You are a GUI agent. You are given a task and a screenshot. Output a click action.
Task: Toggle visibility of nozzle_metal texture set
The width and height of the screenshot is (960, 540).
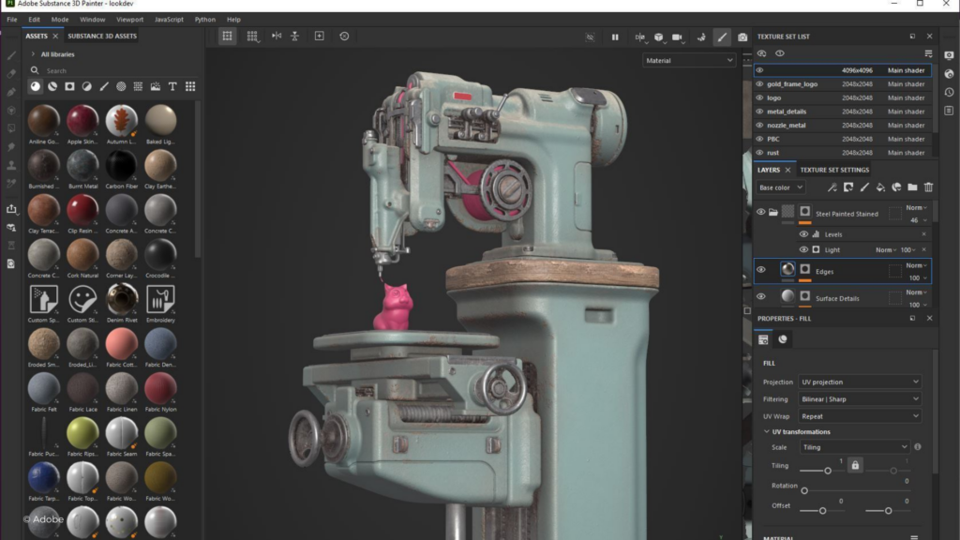point(759,126)
